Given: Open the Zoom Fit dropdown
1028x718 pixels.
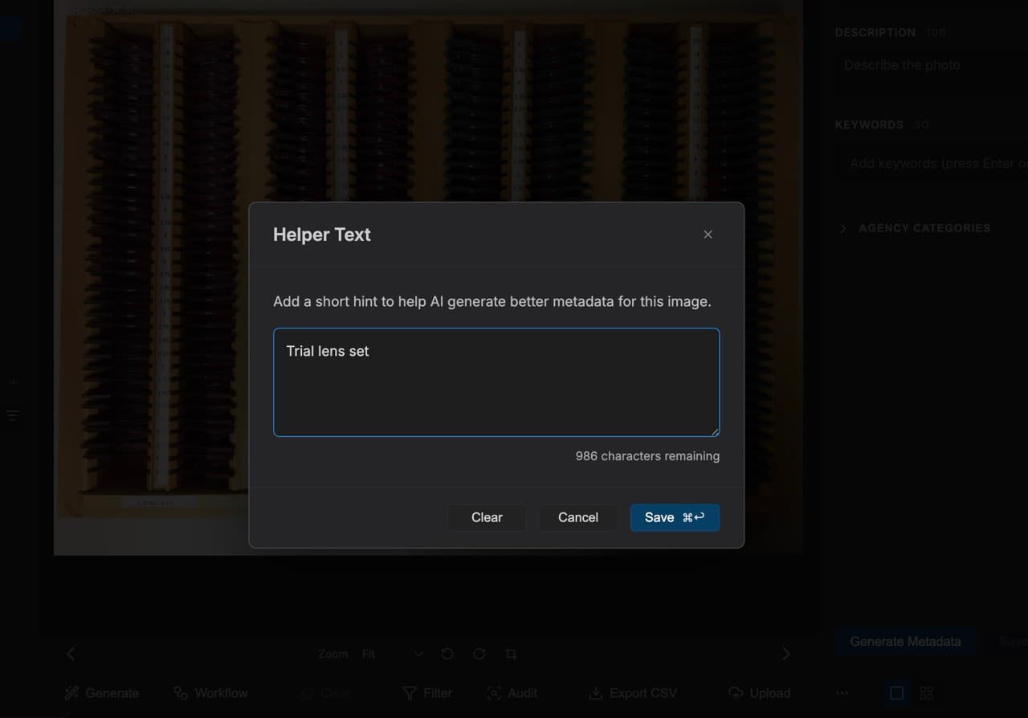Looking at the screenshot, I should 392,654.
